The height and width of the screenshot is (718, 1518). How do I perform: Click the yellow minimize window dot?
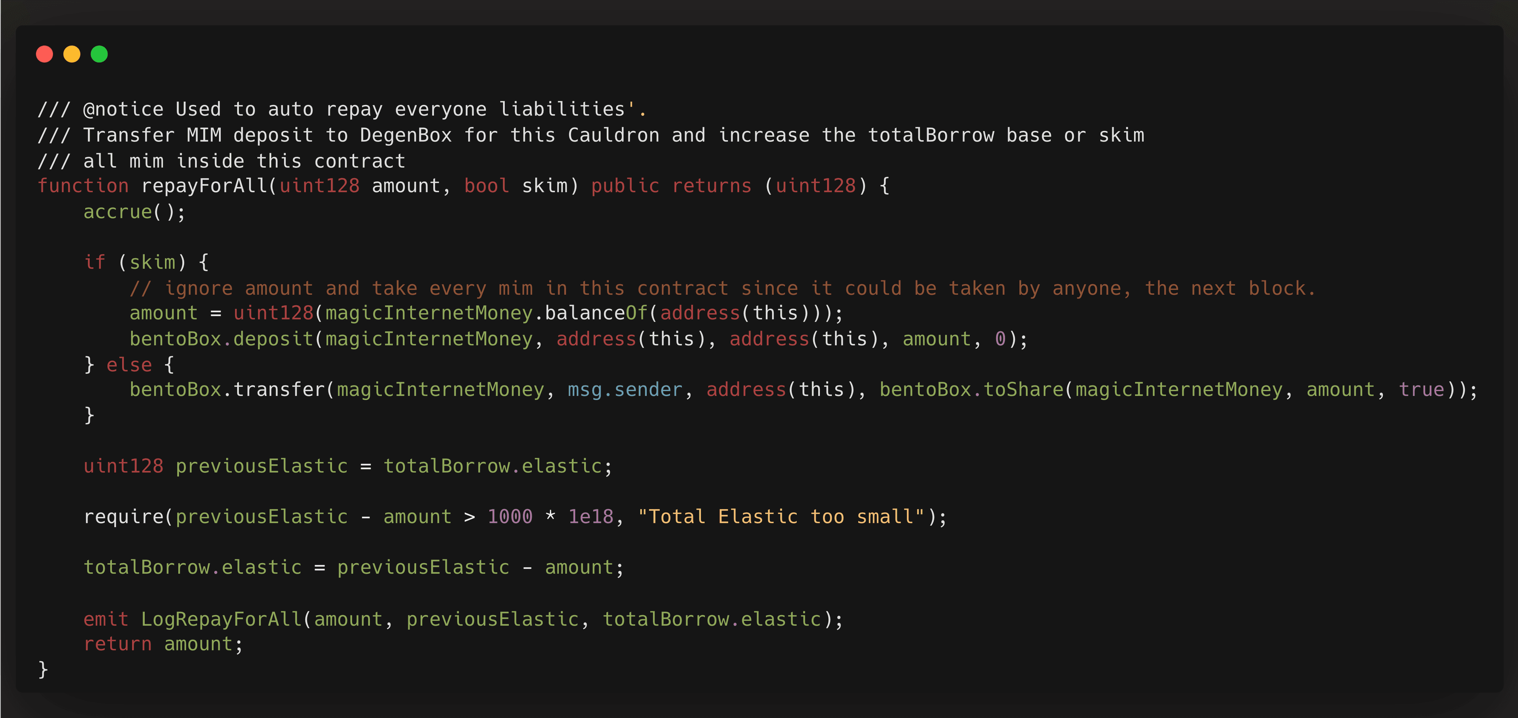tap(72, 54)
